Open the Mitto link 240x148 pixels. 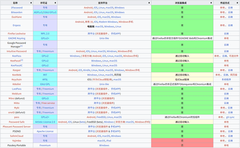17,103
